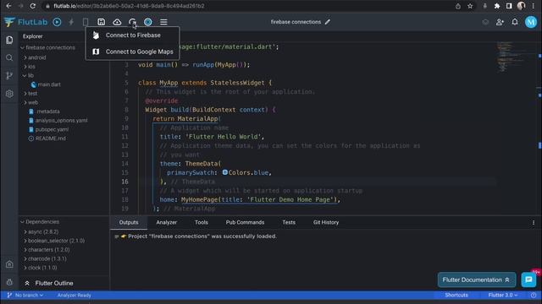Click the Firebase flame icon in menu
Viewport: 542px width, 304px height.
coord(96,35)
